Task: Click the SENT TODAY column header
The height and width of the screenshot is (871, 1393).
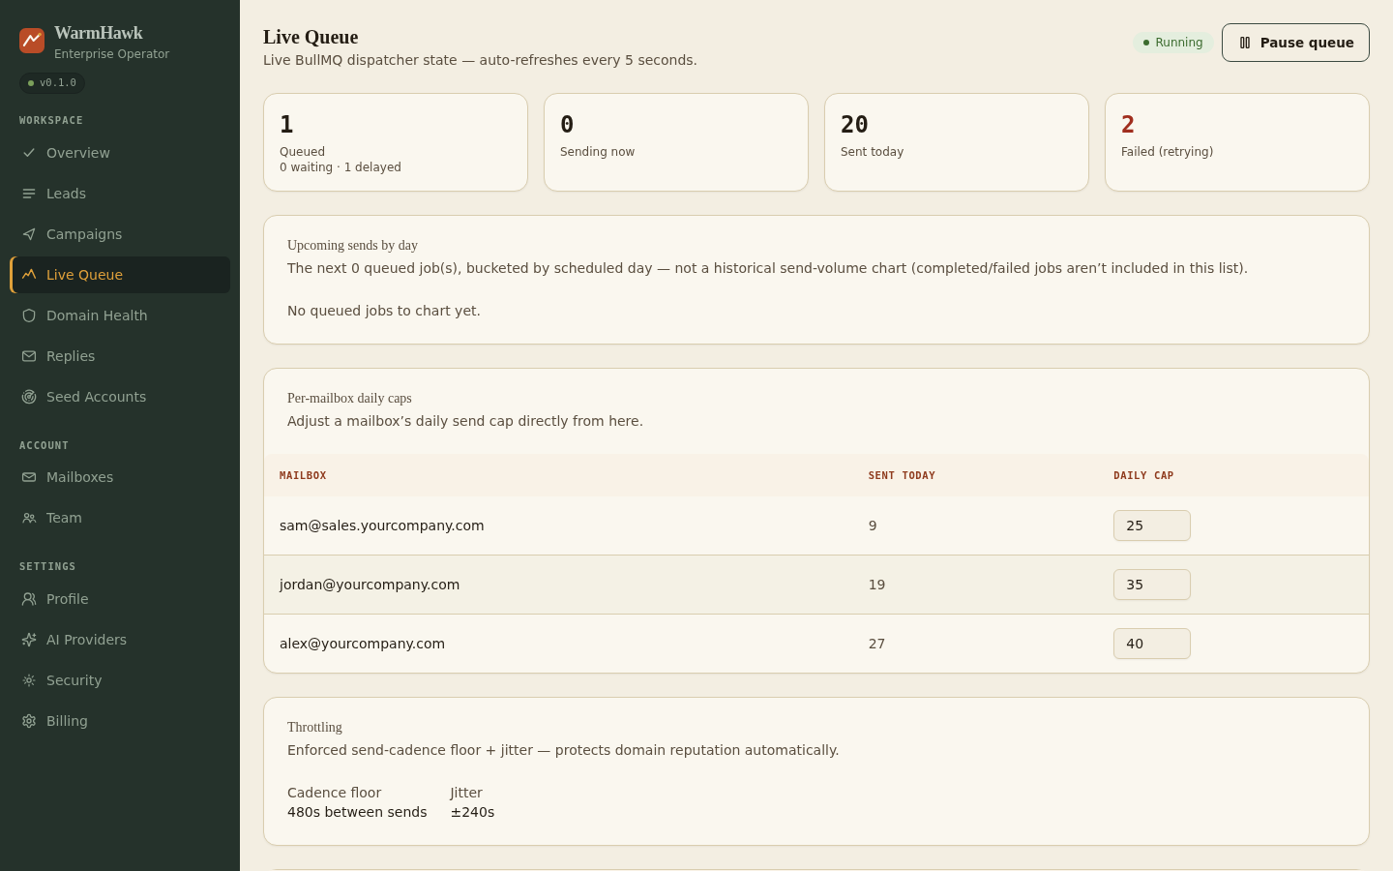Action: 902,476
